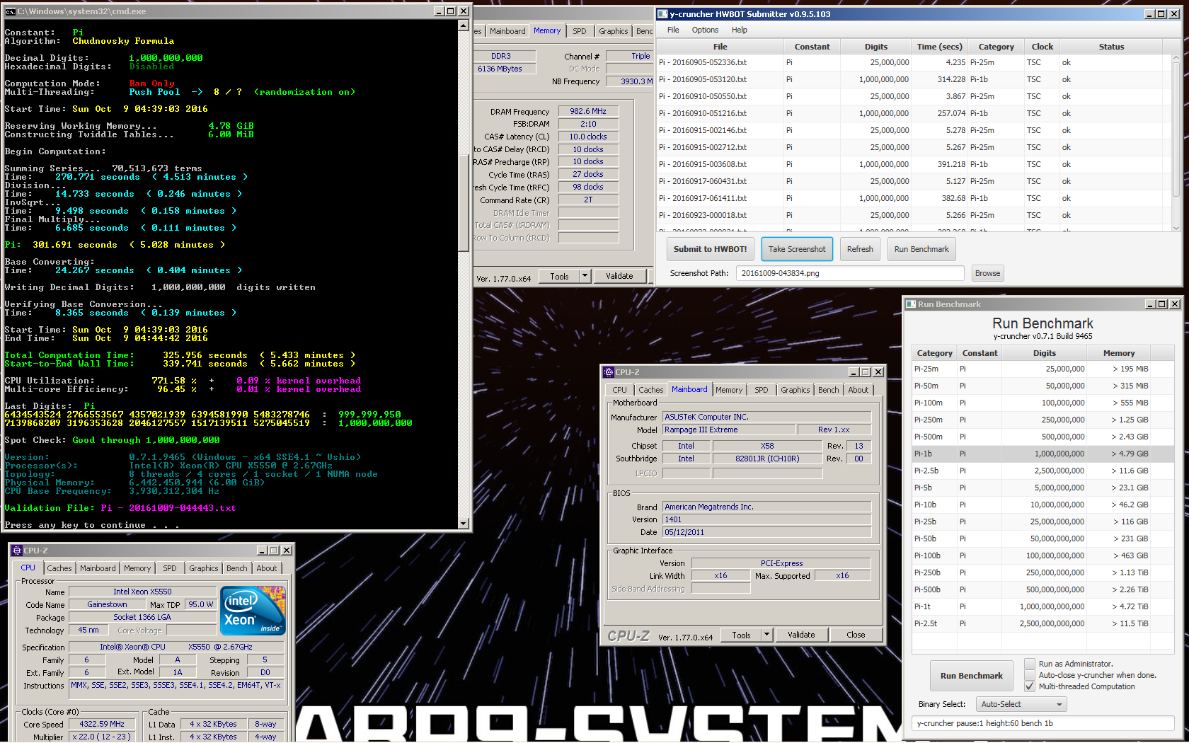Click Run Benchmark button in HWBOT Submitter
This screenshot has width=1189, height=743.
[921, 249]
